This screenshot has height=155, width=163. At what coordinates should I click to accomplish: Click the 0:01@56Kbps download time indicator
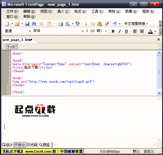110,151
